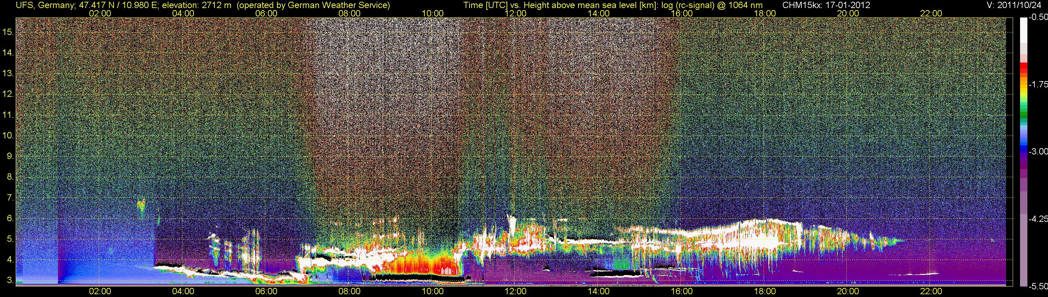Click '22:00' on the top time axis
This screenshot has width=1048, height=297.
pos(931,13)
